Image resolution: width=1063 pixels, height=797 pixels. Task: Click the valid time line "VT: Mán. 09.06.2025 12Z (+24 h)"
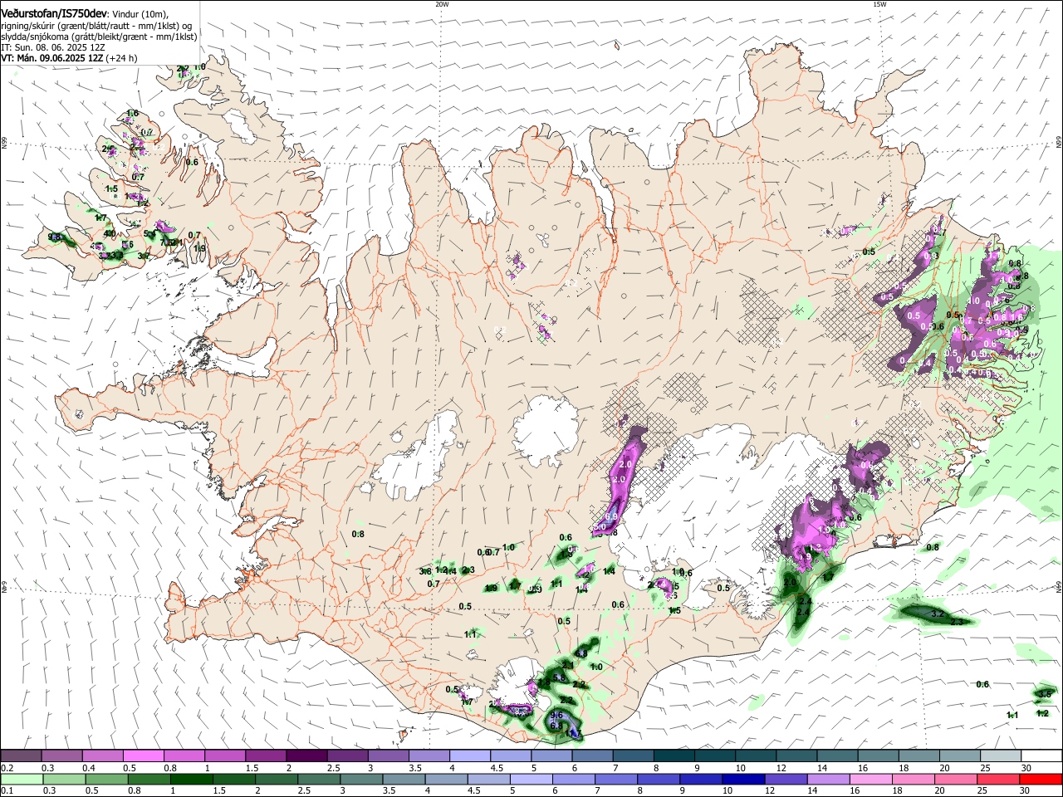[70, 58]
